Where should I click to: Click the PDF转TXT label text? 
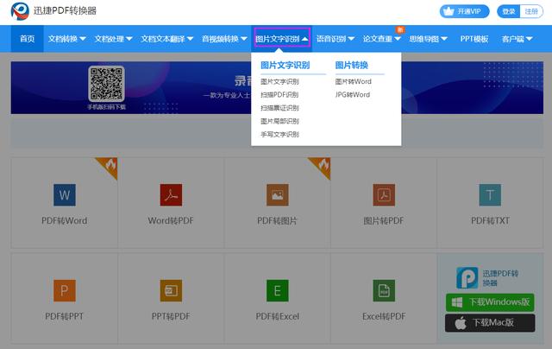pyautogui.click(x=490, y=220)
